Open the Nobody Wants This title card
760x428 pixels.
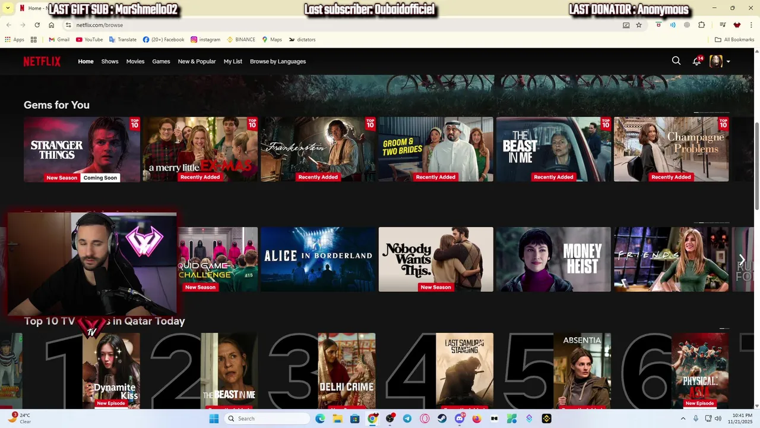tap(436, 259)
